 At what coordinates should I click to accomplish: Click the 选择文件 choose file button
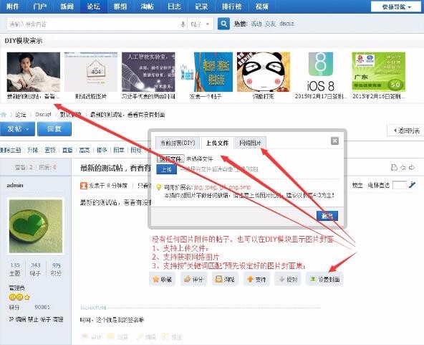pyautogui.click(x=170, y=159)
